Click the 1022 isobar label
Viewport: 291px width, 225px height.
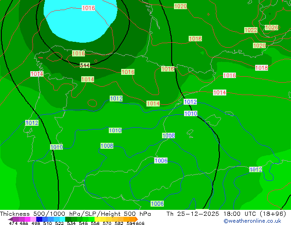pyautogui.click(x=251, y=30)
